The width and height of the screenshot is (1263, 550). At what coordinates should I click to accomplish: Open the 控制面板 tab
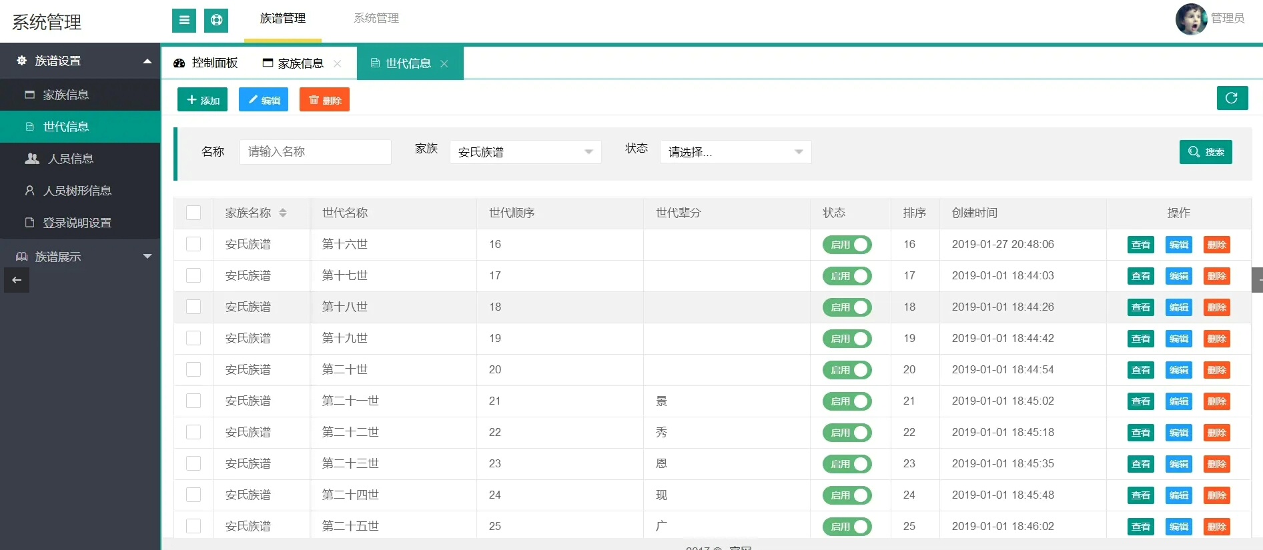[206, 63]
